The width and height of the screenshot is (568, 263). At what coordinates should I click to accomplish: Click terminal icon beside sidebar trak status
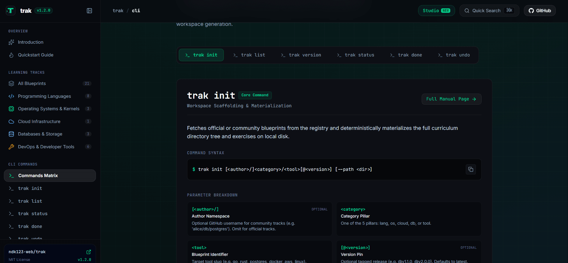tap(11, 214)
